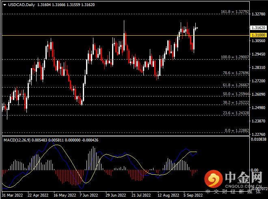The image size is (268, 199).
Task: Click the price axis value 1.22760
Action: click(259, 135)
